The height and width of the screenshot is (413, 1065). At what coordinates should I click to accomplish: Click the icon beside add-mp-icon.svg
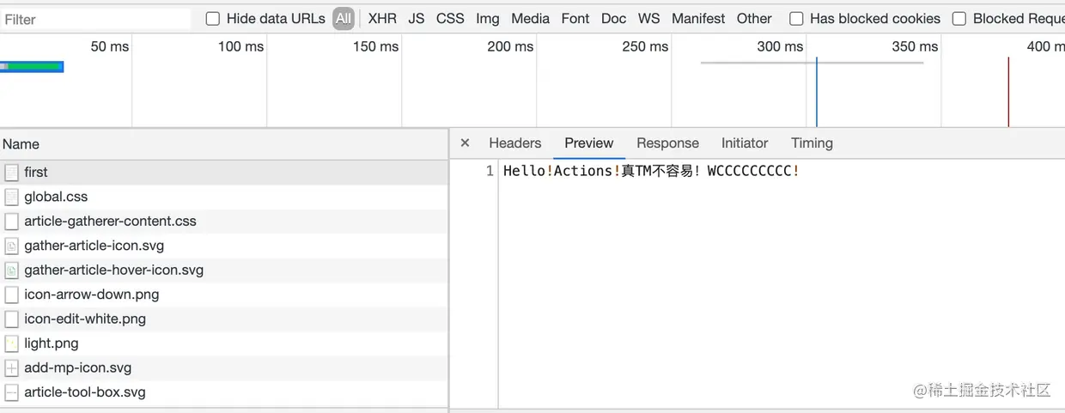point(11,368)
